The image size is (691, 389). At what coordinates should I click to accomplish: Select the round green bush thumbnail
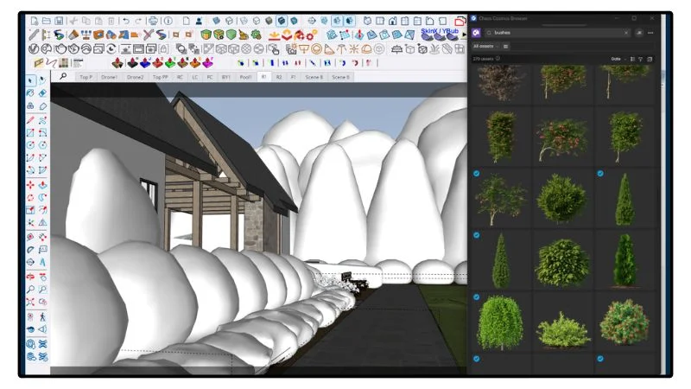(x=562, y=199)
